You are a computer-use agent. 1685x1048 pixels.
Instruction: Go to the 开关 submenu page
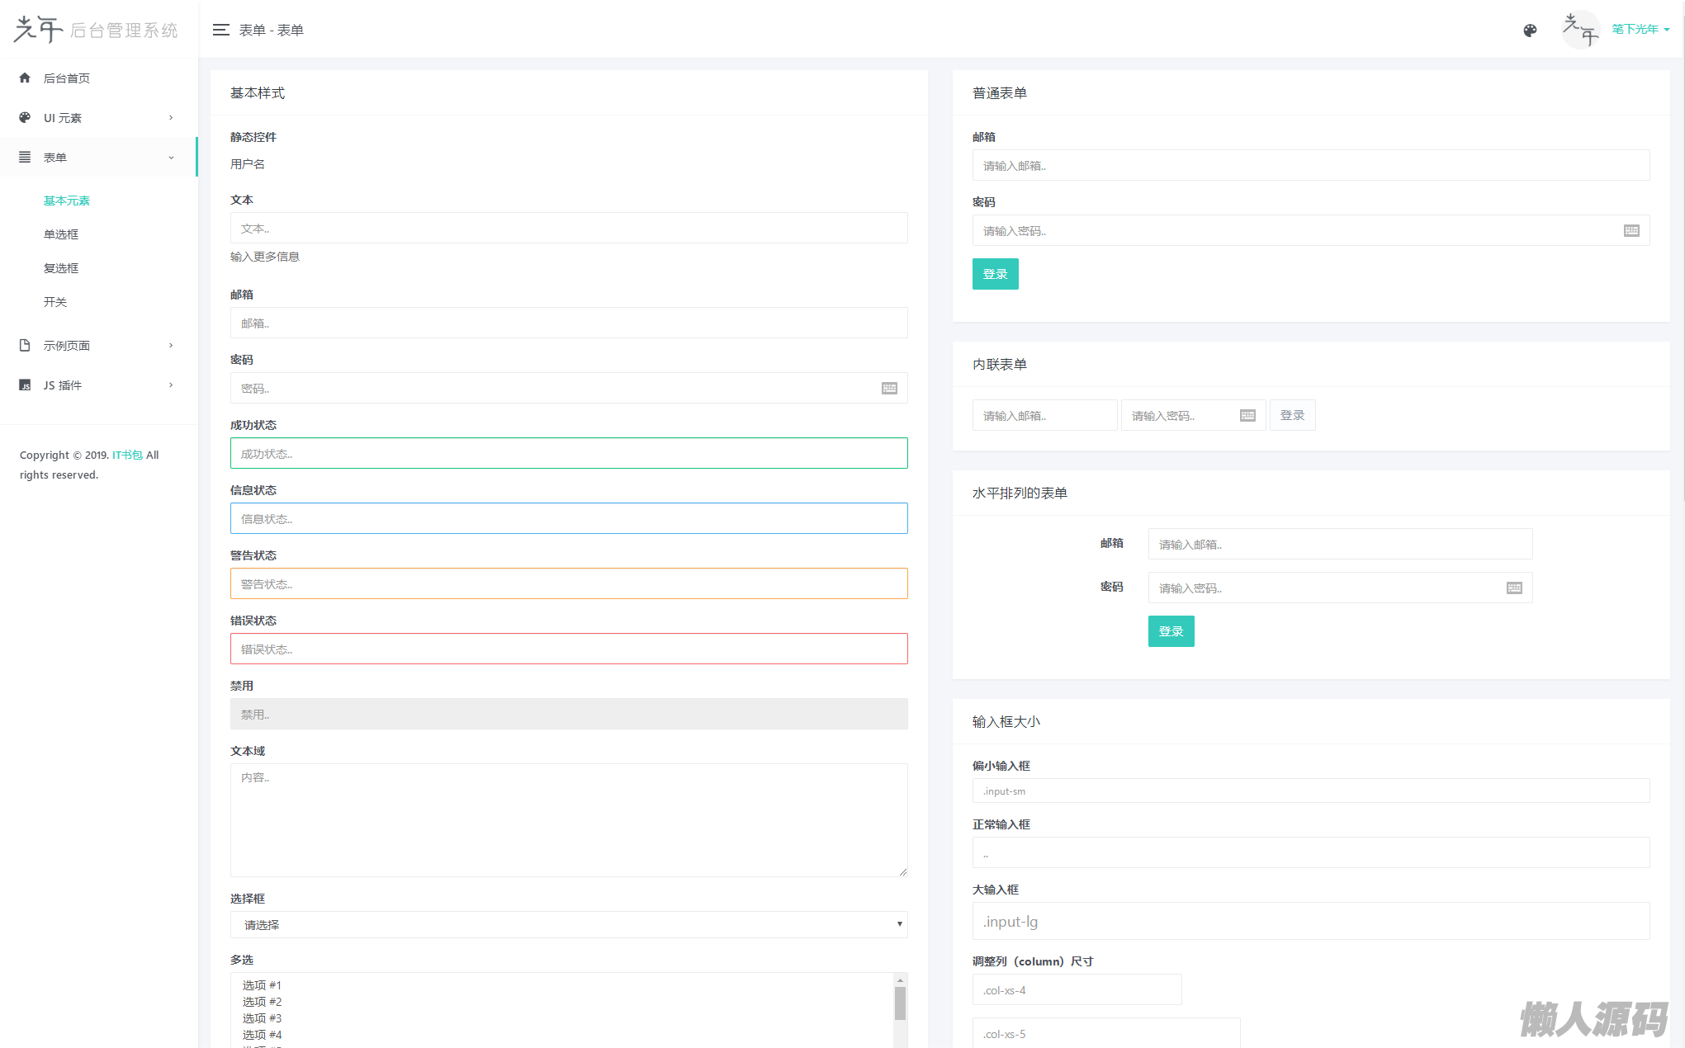55,302
